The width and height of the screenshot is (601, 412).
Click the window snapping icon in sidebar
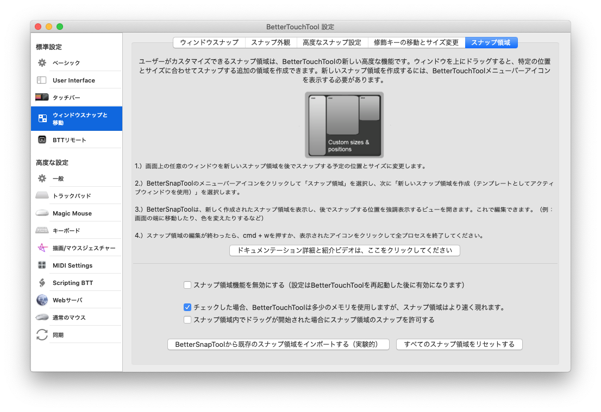coord(42,119)
